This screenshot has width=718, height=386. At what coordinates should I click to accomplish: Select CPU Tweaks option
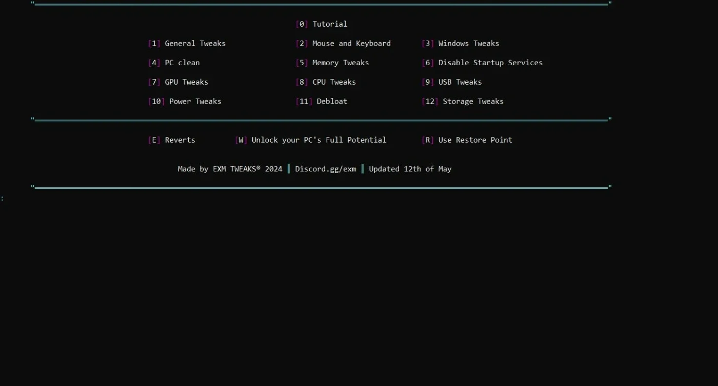tap(326, 82)
